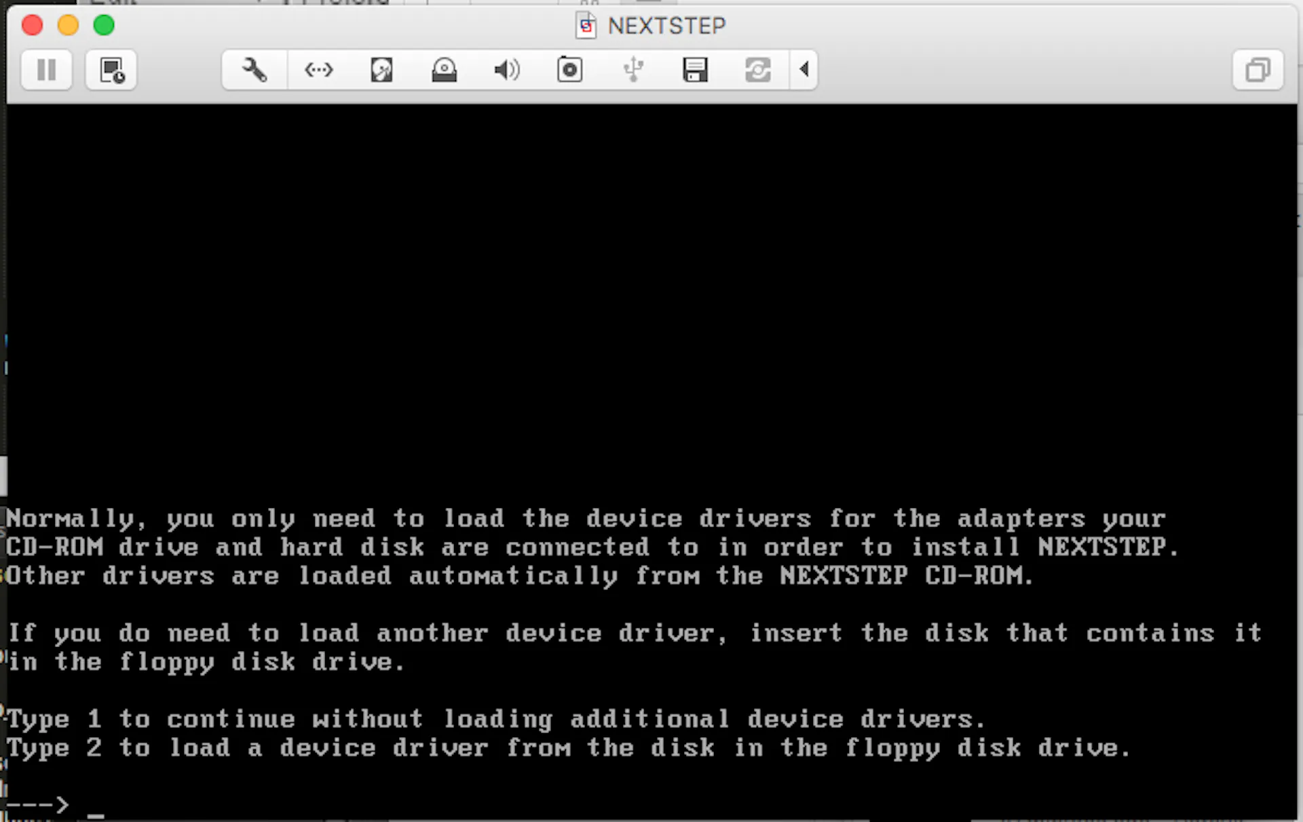Image resolution: width=1303 pixels, height=822 pixels.
Task: Click the text 'in the floppy disk drive.'
Action: coord(206,662)
